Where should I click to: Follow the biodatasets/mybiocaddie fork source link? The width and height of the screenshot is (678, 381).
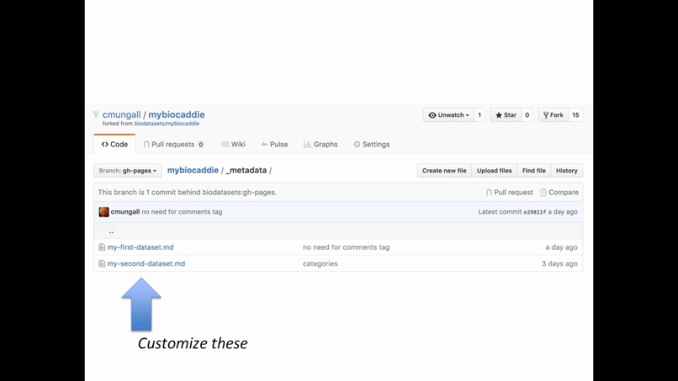(167, 124)
